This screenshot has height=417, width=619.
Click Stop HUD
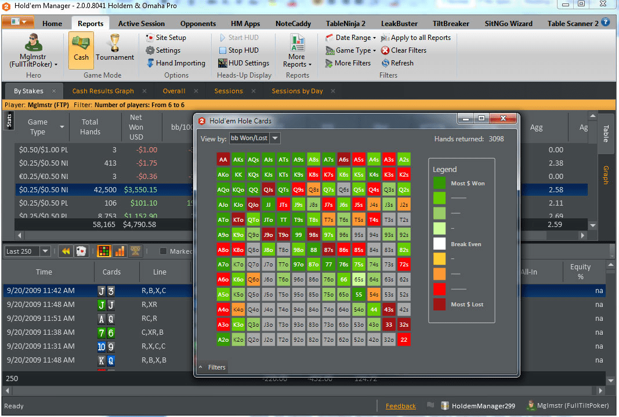click(239, 50)
